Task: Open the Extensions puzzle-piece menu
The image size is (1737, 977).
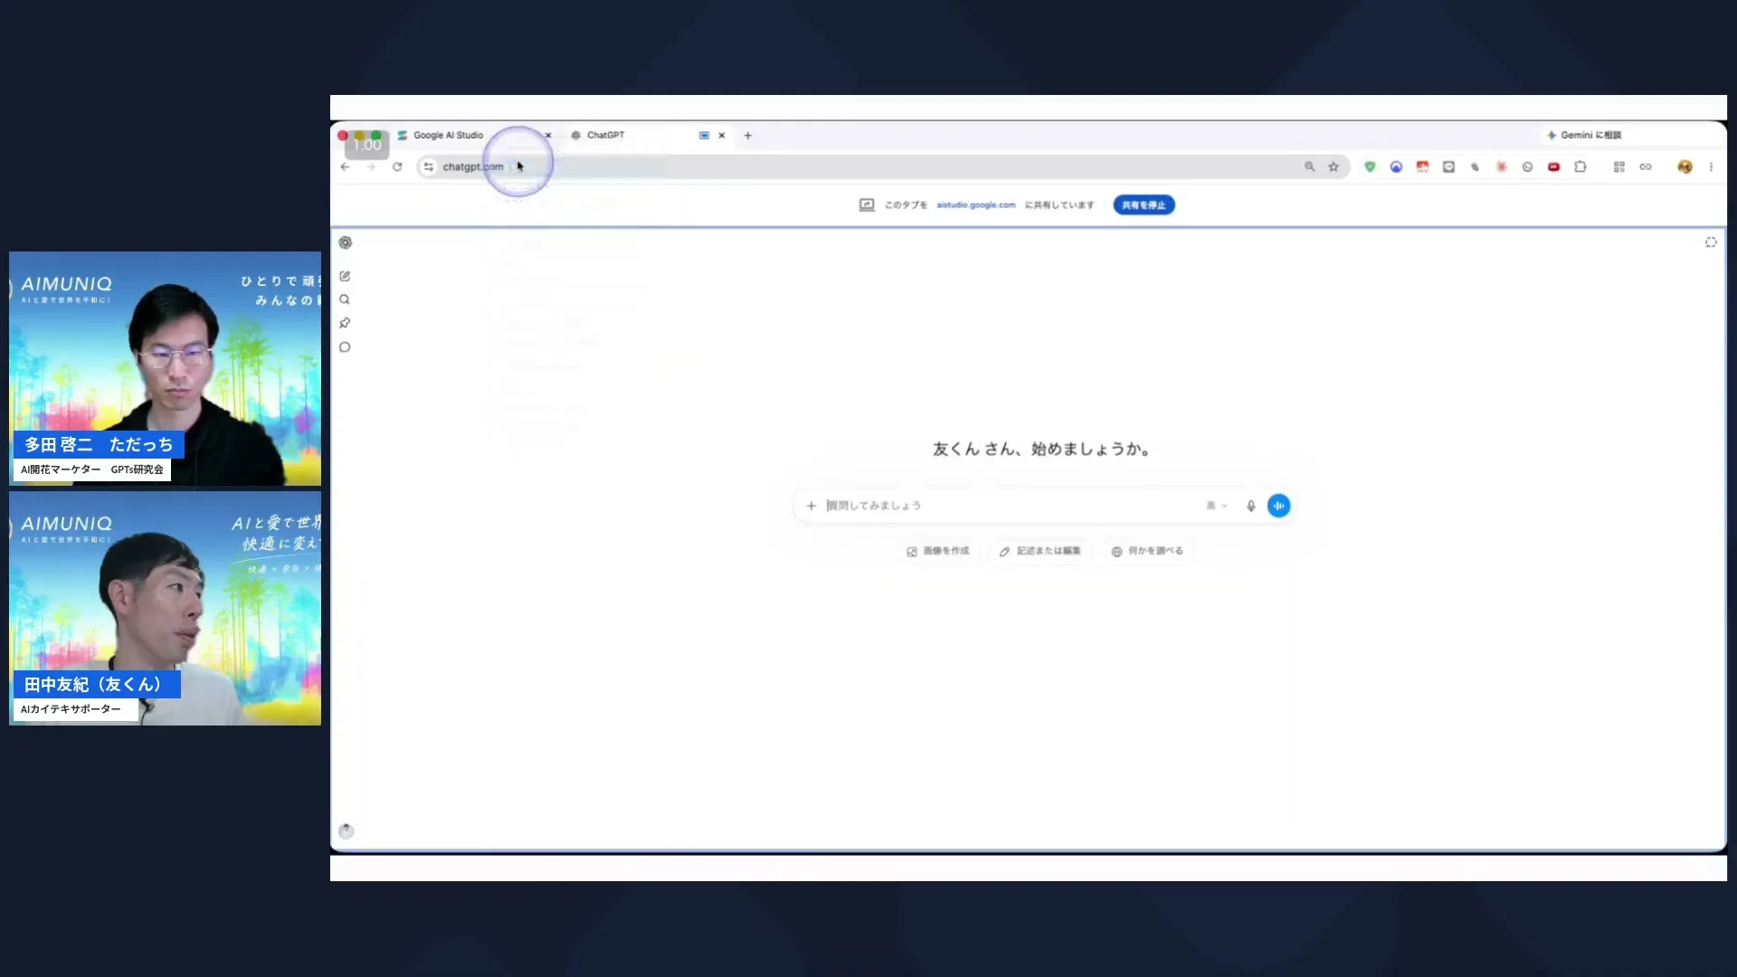Action: tap(1580, 166)
